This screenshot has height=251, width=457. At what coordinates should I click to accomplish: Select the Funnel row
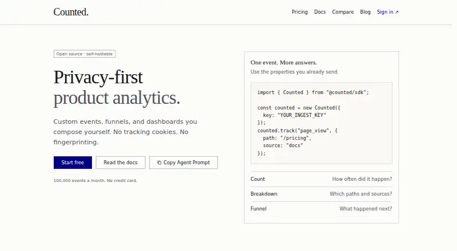tap(322, 209)
